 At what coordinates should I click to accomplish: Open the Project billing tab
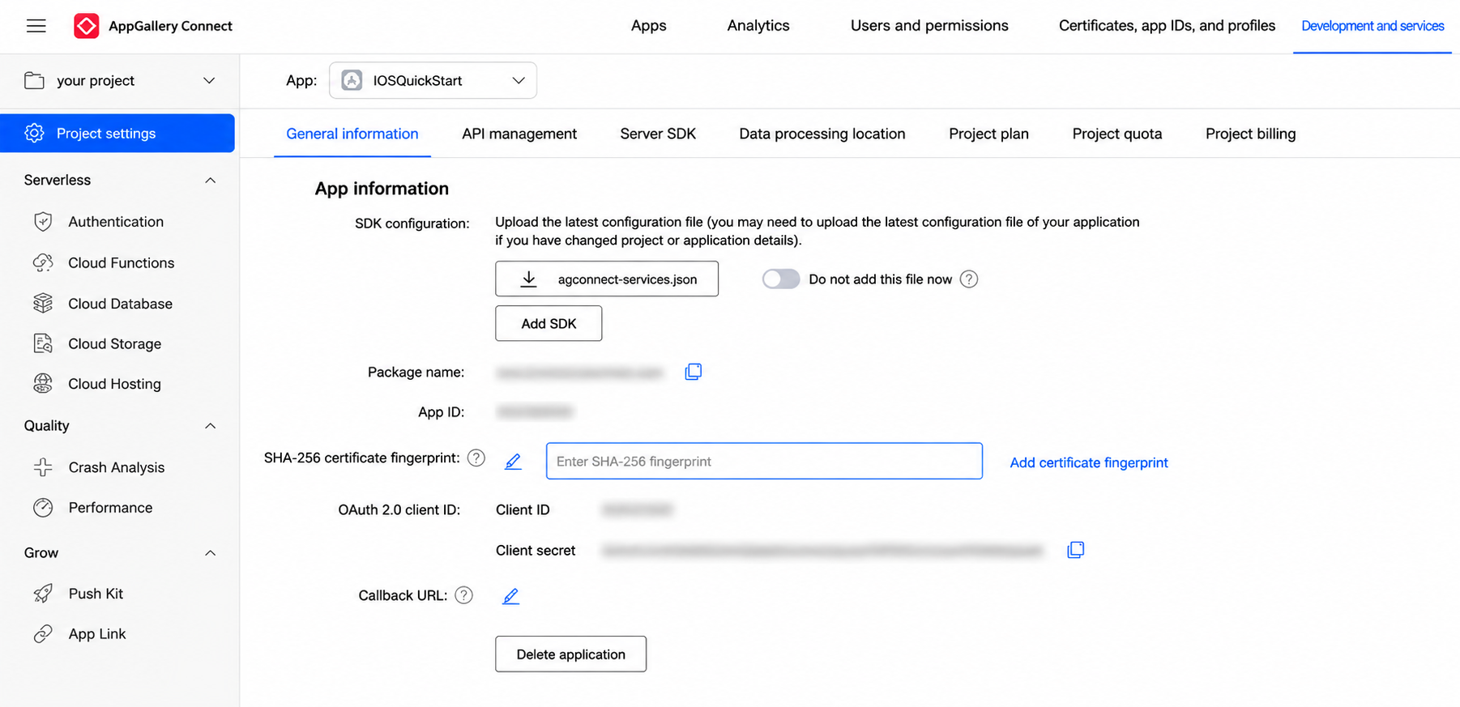click(x=1250, y=134)
